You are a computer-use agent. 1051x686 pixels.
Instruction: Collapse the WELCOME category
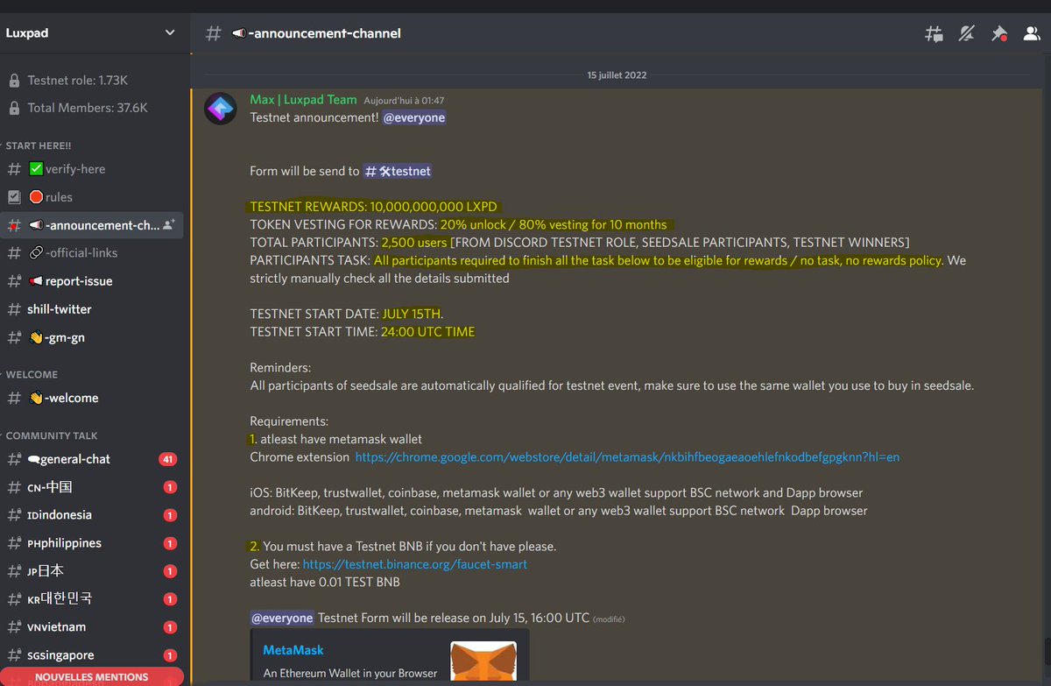point(30,374)
